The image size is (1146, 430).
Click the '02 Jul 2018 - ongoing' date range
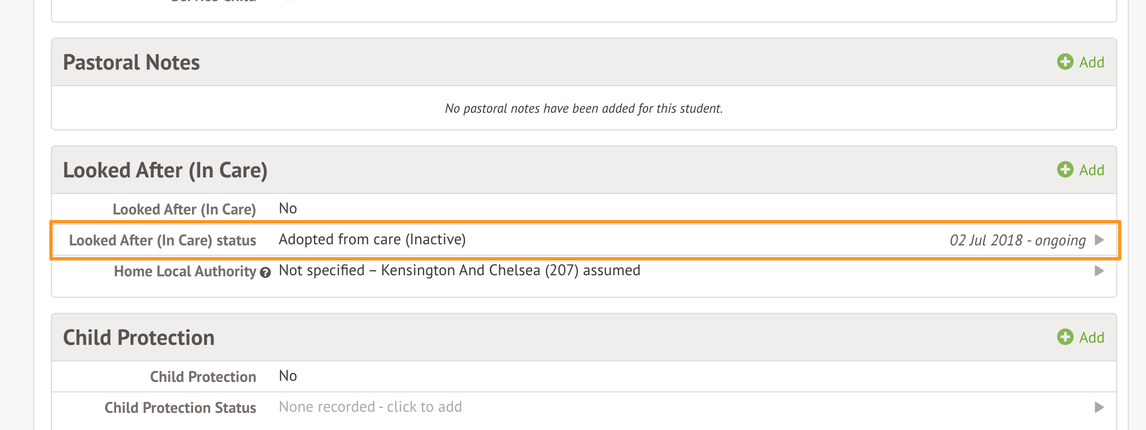[x=1017, y=240]
